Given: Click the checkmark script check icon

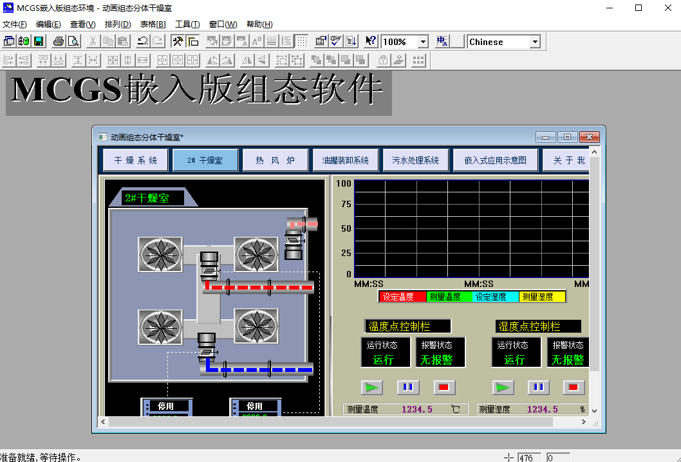Looking at the screenshot, I should (336, 41).
